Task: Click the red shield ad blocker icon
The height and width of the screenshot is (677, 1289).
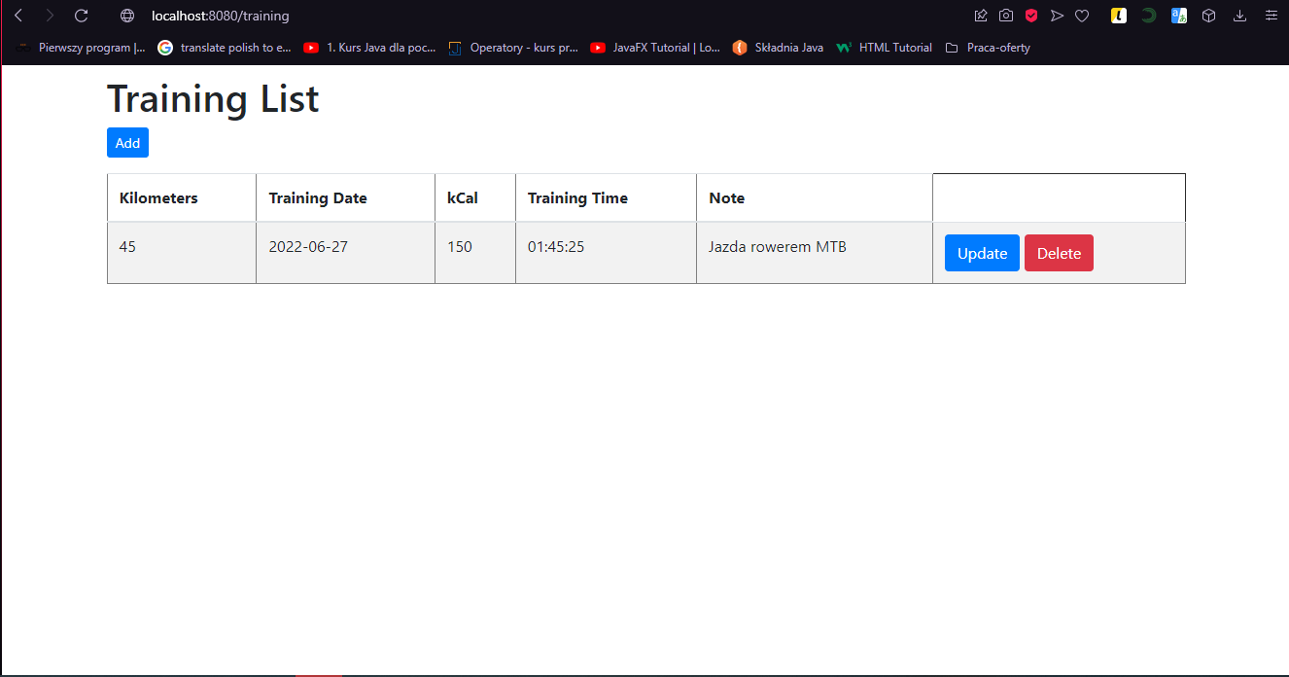Action: (x=1031, y=16)
